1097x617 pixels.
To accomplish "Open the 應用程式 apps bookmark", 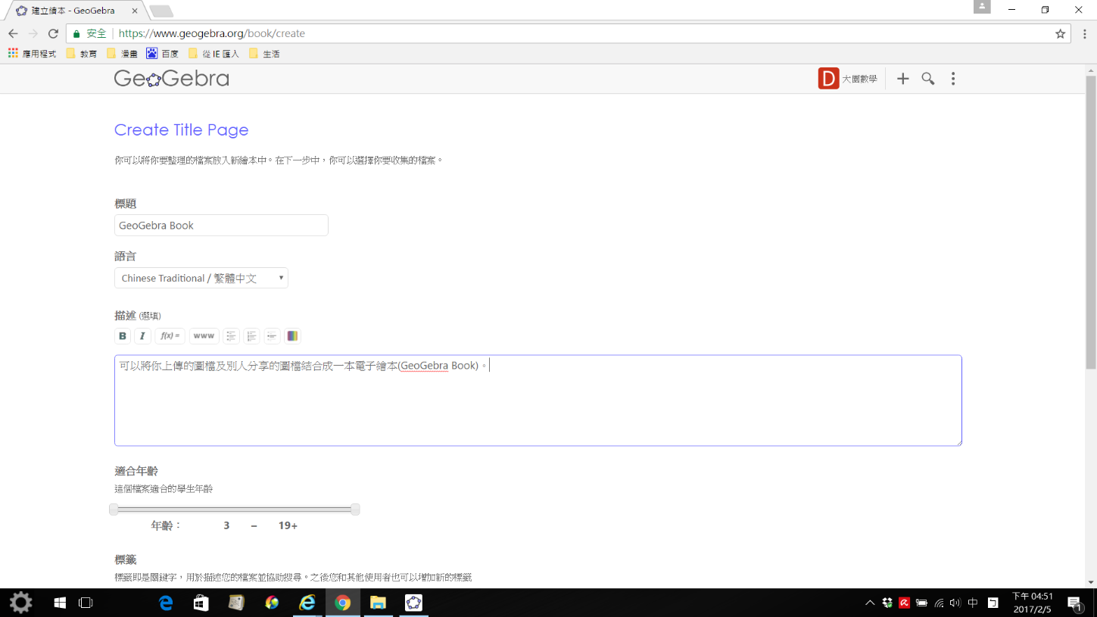I will 32,54.
